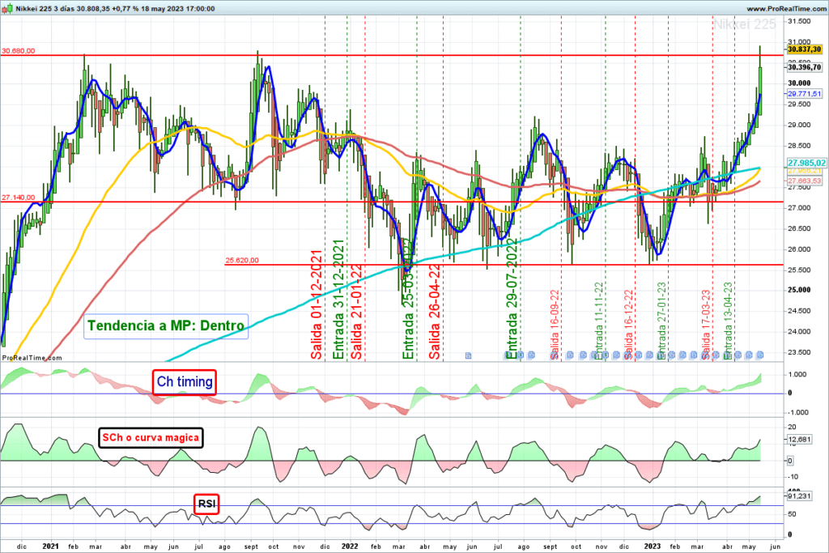Select the 'Entrada 31-12-2021' vertical label
Viewport: 829px width, 553px height.
point(338,300)
